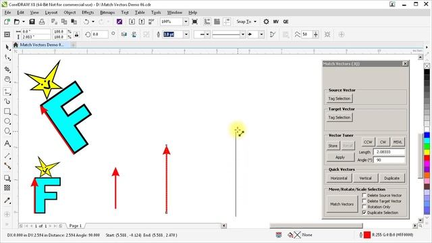The height and width of the screenshot is (243, 432).
Task: Select the Parallel Dimension tool
Action: point(7,156)
